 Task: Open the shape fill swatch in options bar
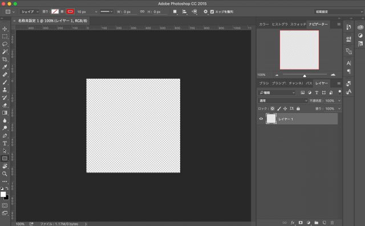(55, 11)
